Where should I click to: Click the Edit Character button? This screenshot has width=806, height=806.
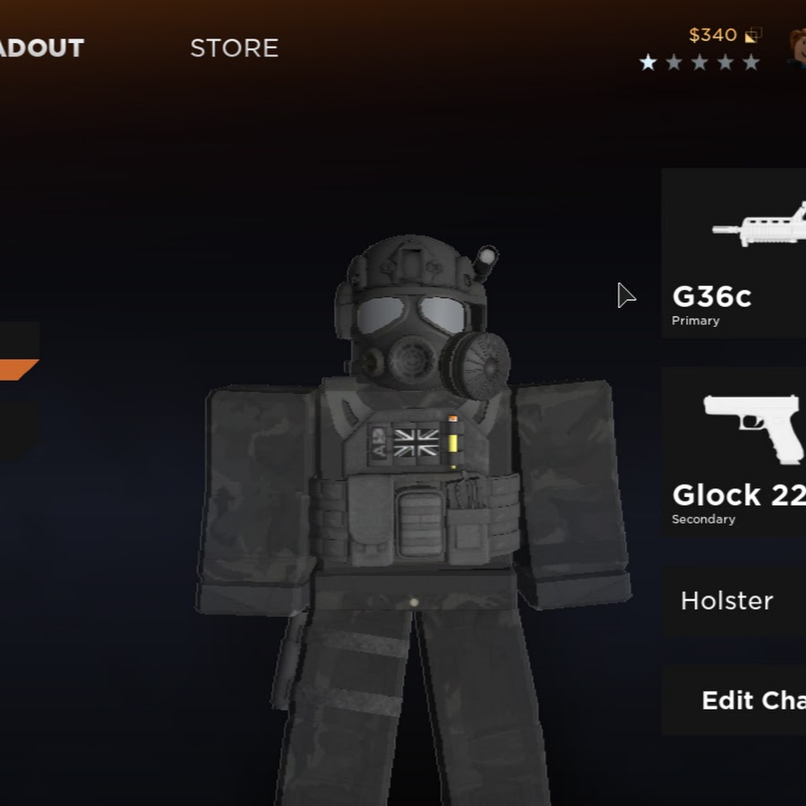(733, 700)
